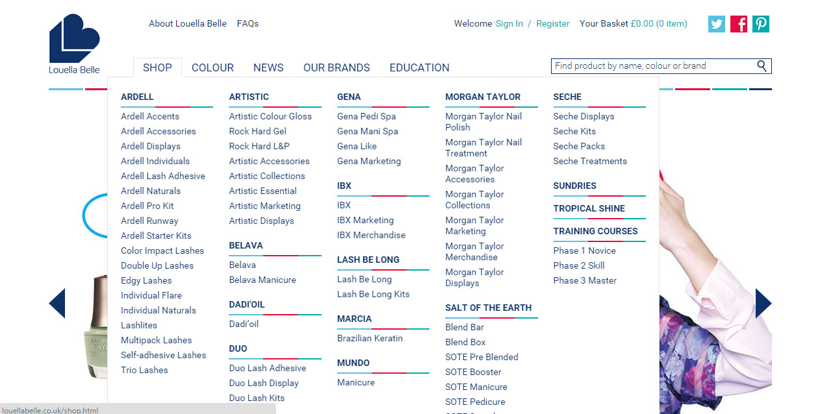Open the Facebook social icon
This screenshot has width=820, height=414.
point(739,24)
